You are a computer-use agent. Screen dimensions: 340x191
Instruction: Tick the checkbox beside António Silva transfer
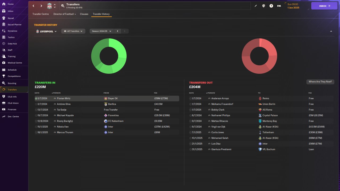pos(36,104)
